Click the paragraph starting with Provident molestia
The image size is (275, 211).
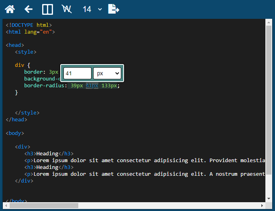pyautogui.click(x=145, y=161)
